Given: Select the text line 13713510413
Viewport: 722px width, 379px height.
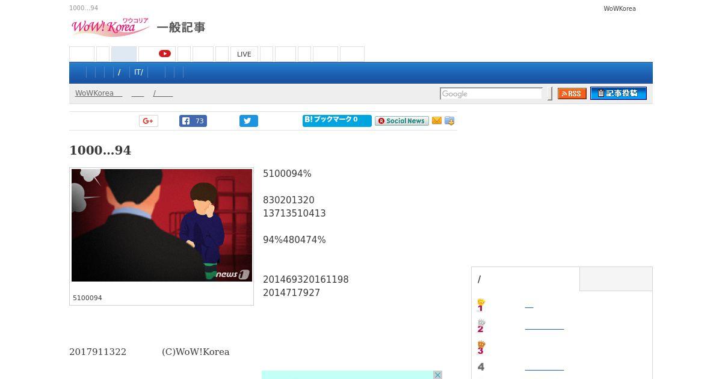Looking at the screenshot, I should tap(294, 214).
